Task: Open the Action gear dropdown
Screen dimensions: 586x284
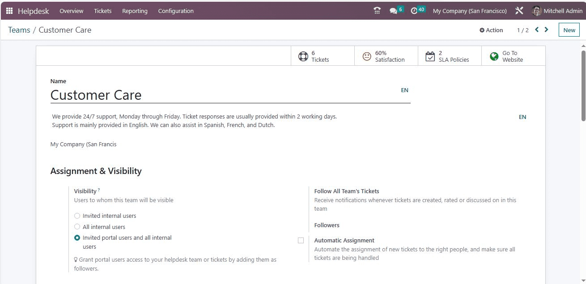Action: (x=491, y=30)
